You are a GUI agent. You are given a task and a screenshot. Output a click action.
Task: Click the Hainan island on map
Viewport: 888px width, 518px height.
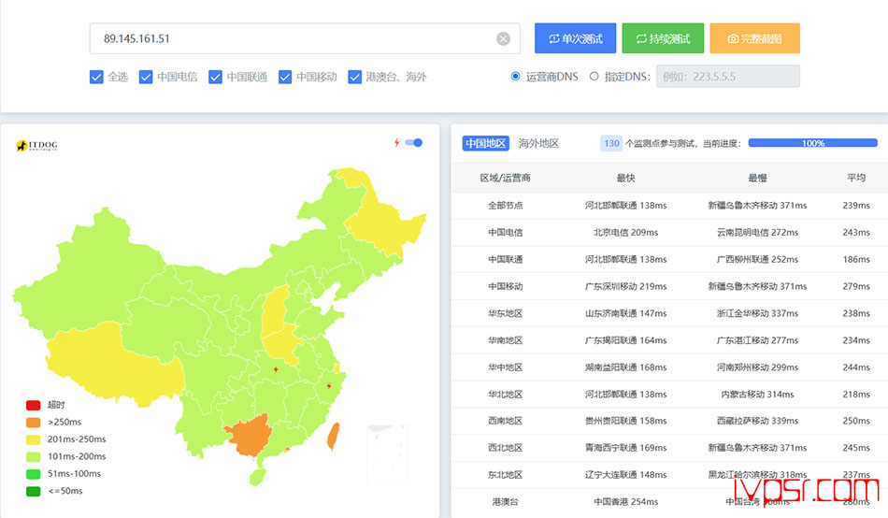click(258, 477)
